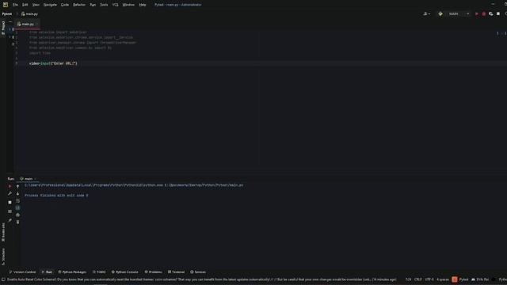
Task: Toggle scroll to end in Run console
Action: click(x=17, y=207)
